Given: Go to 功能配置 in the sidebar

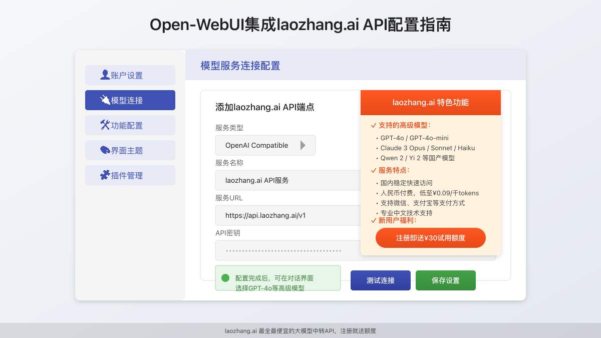Looking at the screenshot, I should (130, 125).
